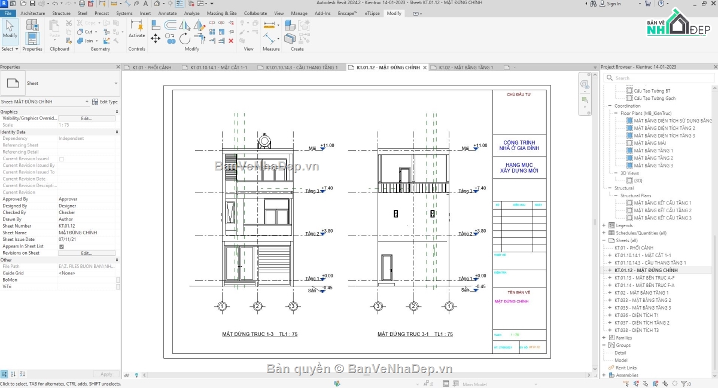Viewport: 718px width, 388px height.
Task: Toggle Appears In Sheet List checkbox
Action: (62, 246)
